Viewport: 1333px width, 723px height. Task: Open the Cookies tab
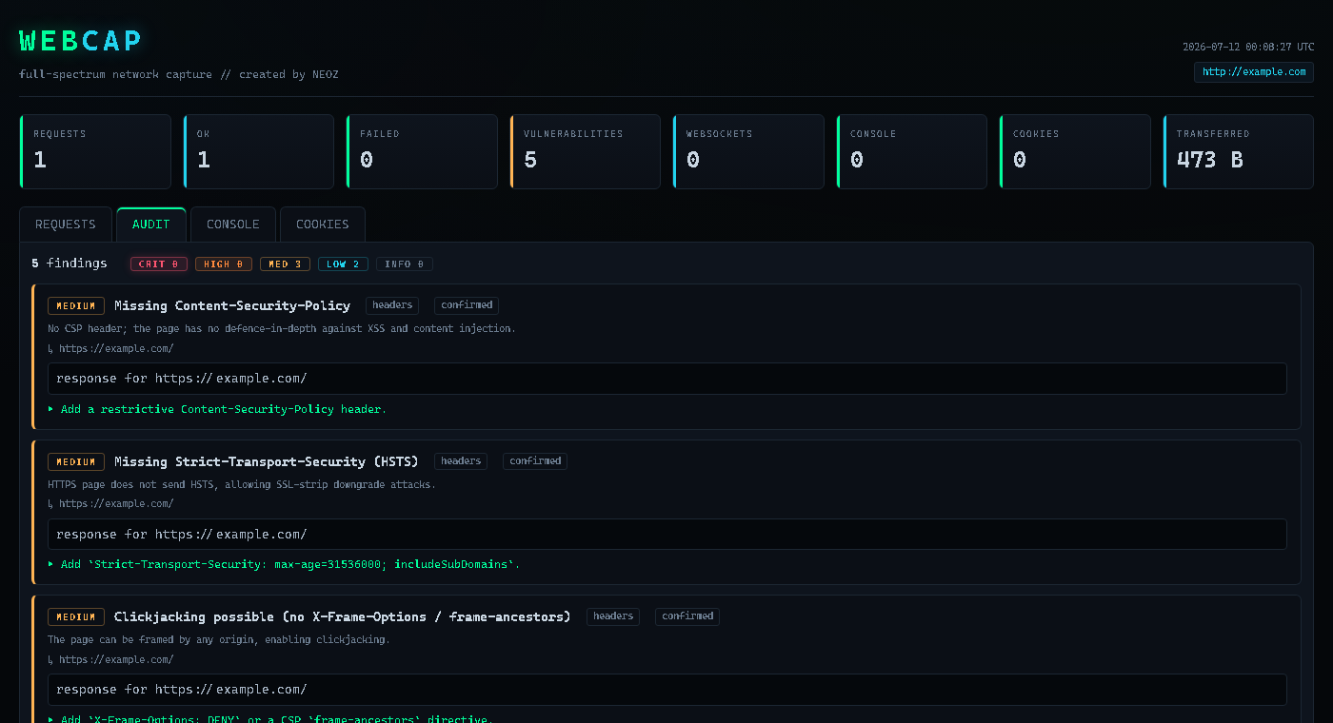323,225
